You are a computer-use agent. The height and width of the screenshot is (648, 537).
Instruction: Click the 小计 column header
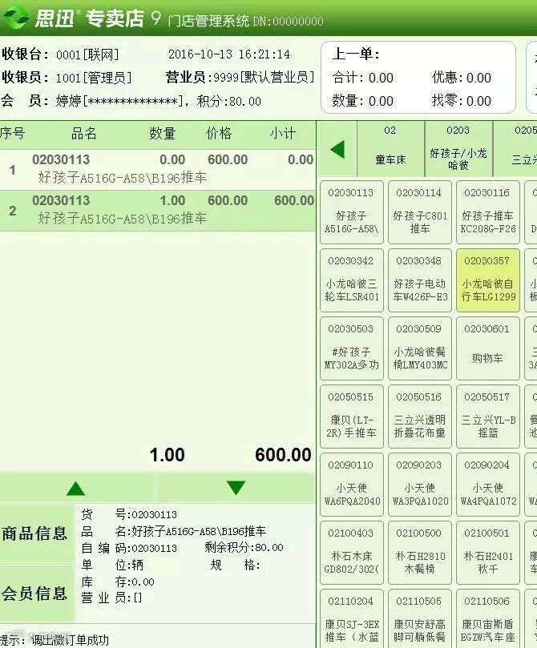(x=283, y=134)
